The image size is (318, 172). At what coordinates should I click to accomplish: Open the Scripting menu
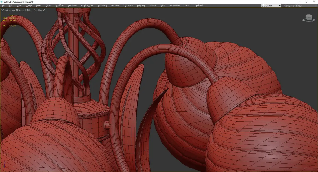coord(141,6)
